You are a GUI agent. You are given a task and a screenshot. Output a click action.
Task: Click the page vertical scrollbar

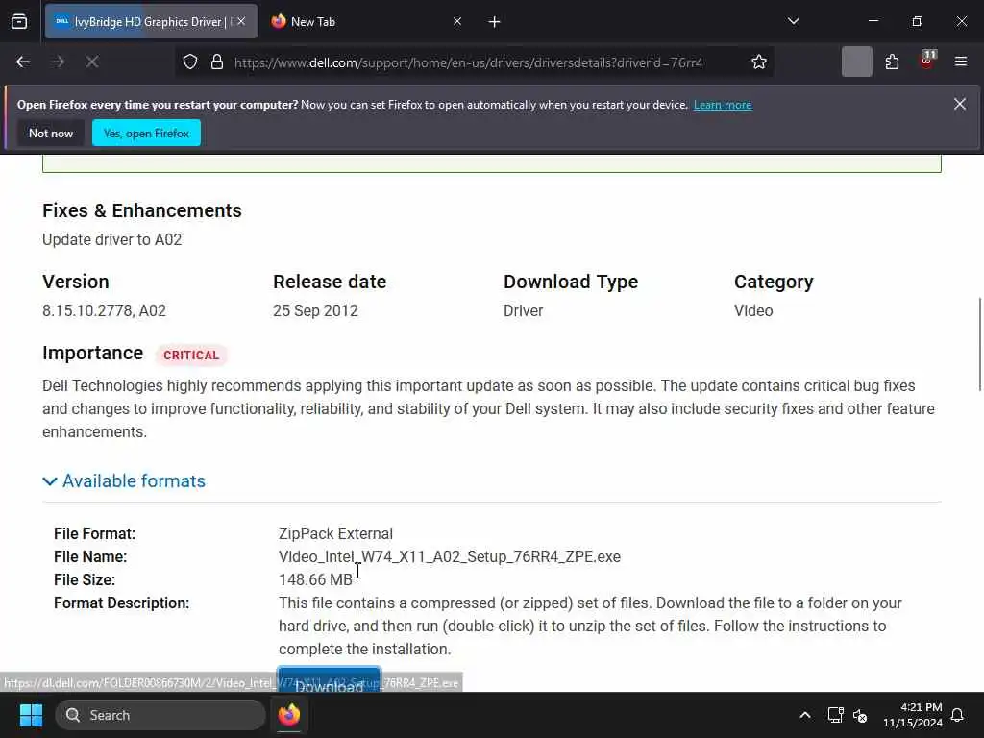coord(980,344)
